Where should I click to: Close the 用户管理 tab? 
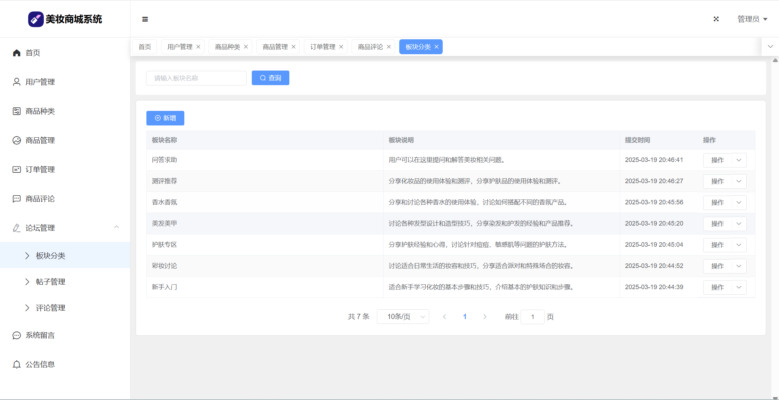[x=198, y=47]
